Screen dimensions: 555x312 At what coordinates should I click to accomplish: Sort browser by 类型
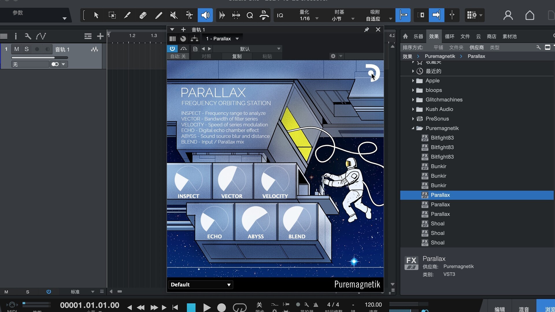coord(495,47)
